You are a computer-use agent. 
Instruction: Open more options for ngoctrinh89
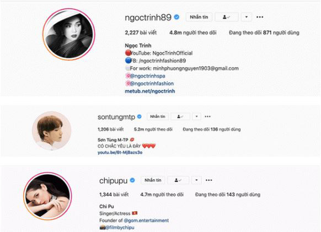260,17
